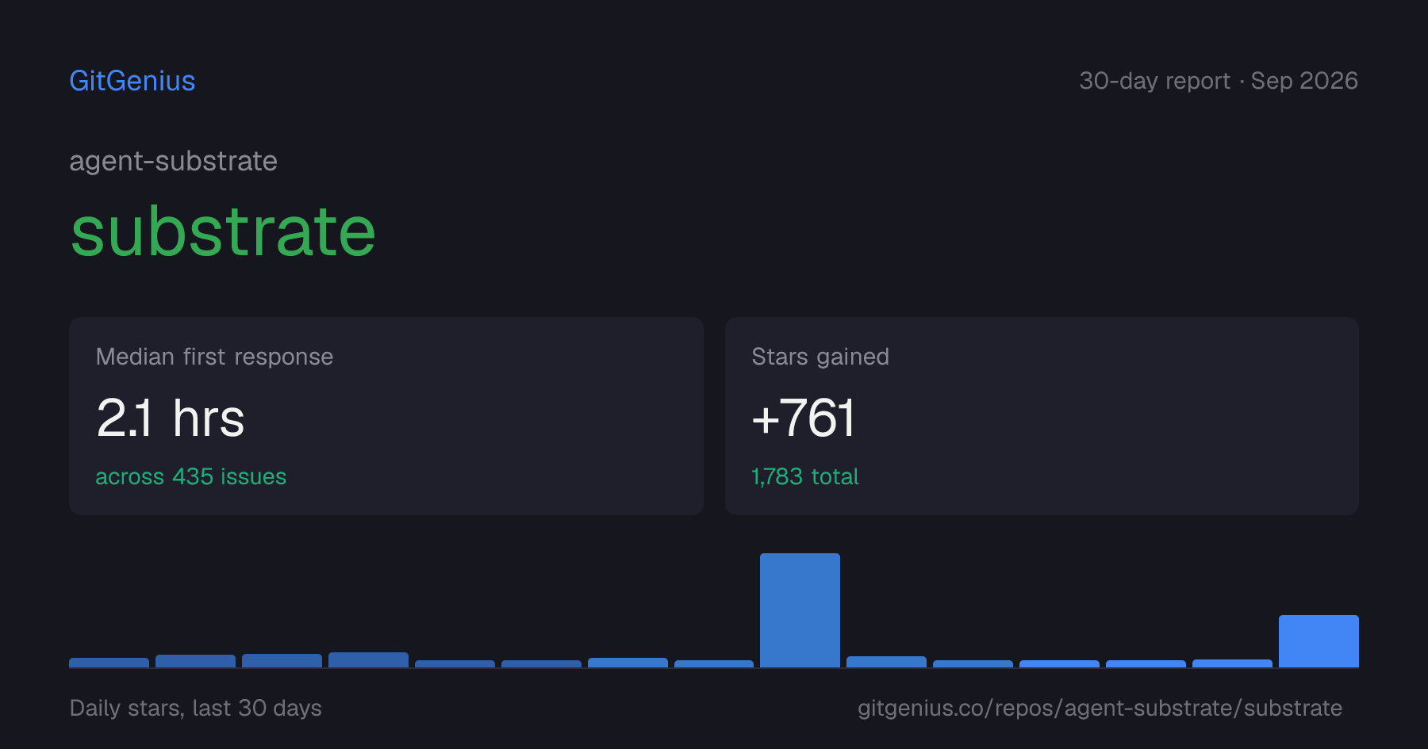Viewport: 1428px width, 749px height.
Task: Click the 2.1 hrs value
Action: (170, 418)
